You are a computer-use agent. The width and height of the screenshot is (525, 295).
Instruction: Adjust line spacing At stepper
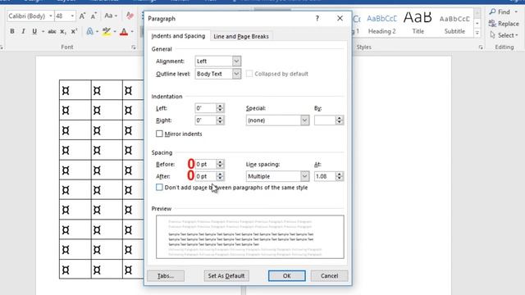[340, 176]
